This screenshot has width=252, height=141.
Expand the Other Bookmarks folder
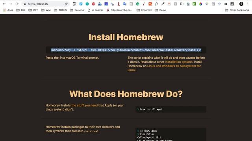point(237,10)
